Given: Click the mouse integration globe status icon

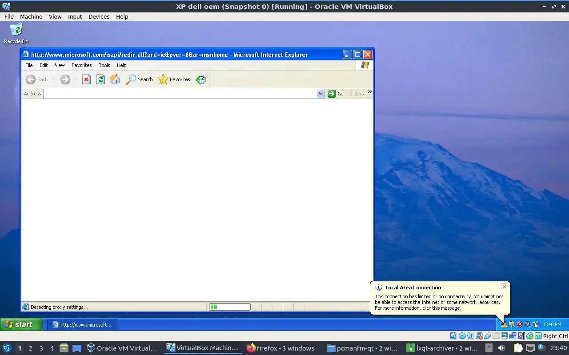Looking at the screenshot, I should 530,336.
